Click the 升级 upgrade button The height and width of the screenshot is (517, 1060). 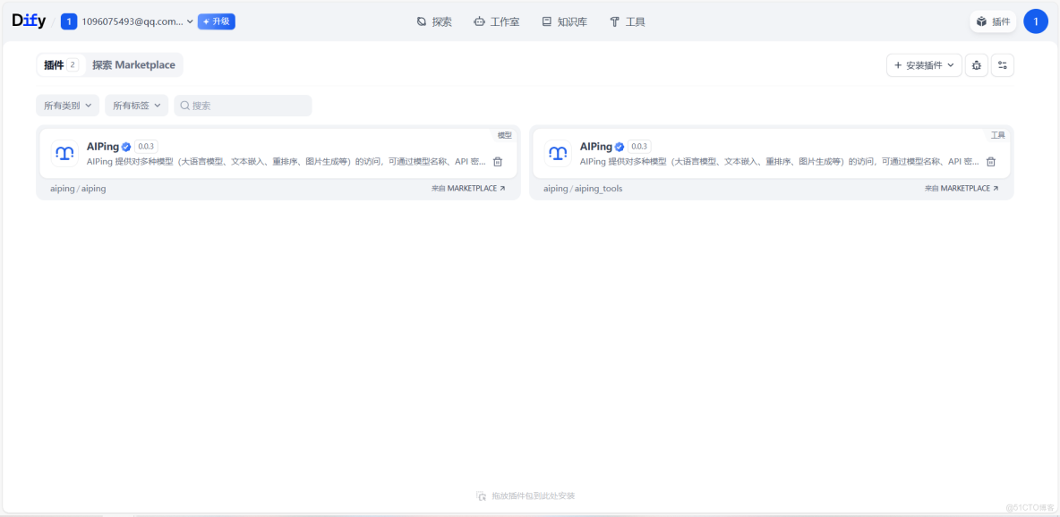(216, 21)
